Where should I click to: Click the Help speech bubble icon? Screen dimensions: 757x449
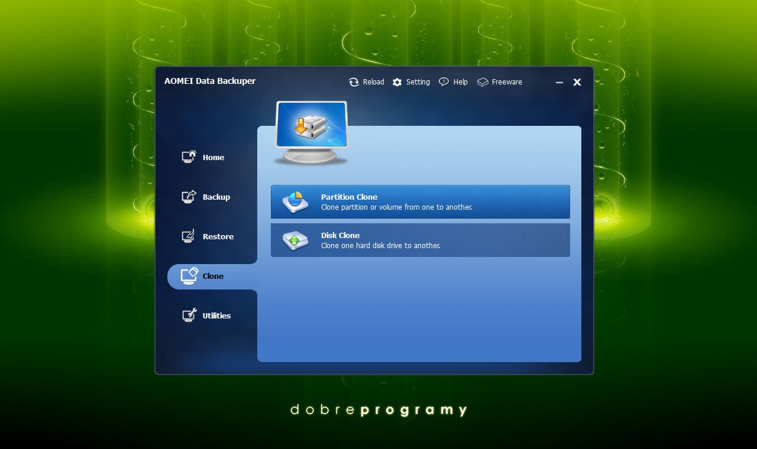444,82
